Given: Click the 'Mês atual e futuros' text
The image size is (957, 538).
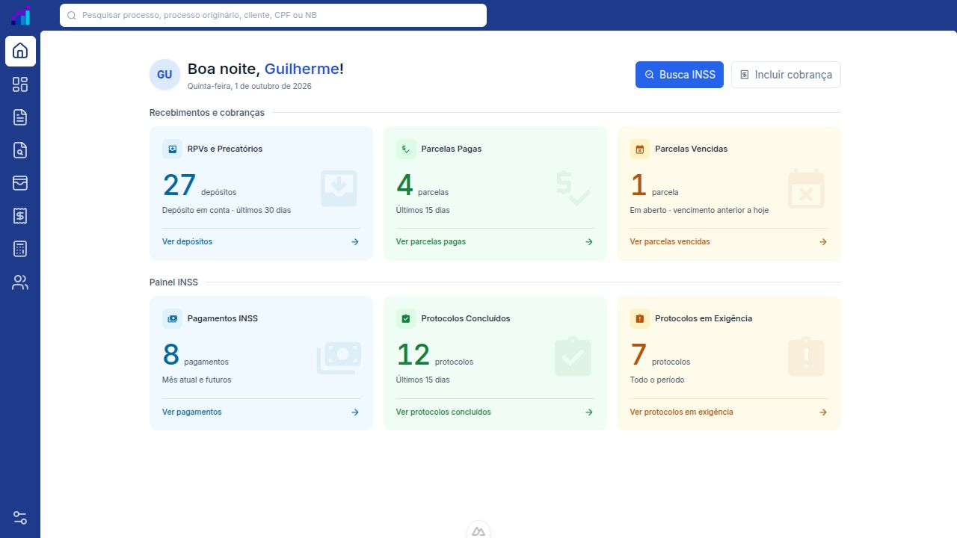Looking at the screenshot, I should (x=197, y=380).
